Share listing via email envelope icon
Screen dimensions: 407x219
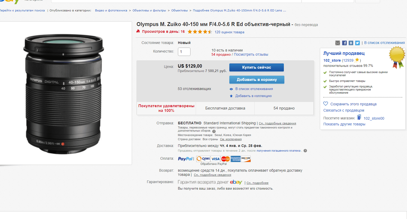click(338, 43)
